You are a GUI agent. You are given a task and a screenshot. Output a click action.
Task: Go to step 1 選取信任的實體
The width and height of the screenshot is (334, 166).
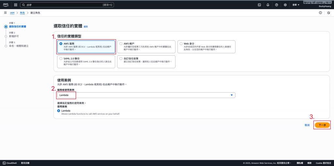click(x=18, y=27)
